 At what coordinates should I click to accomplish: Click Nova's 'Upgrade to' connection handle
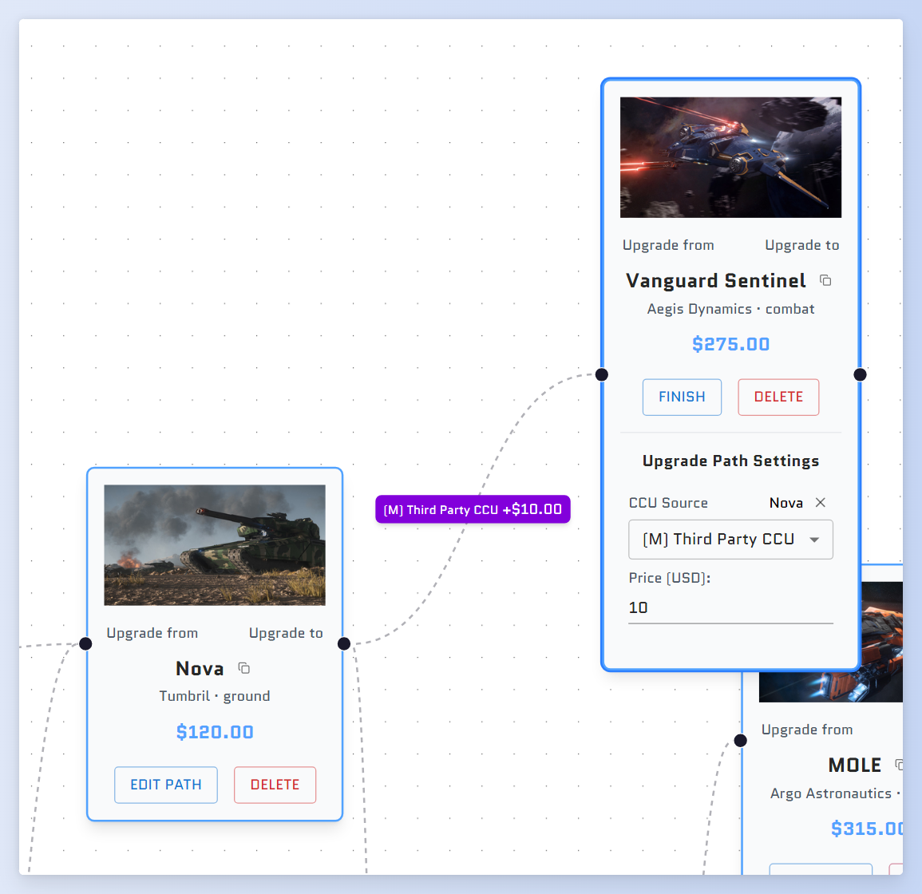[x=344, y=643]
